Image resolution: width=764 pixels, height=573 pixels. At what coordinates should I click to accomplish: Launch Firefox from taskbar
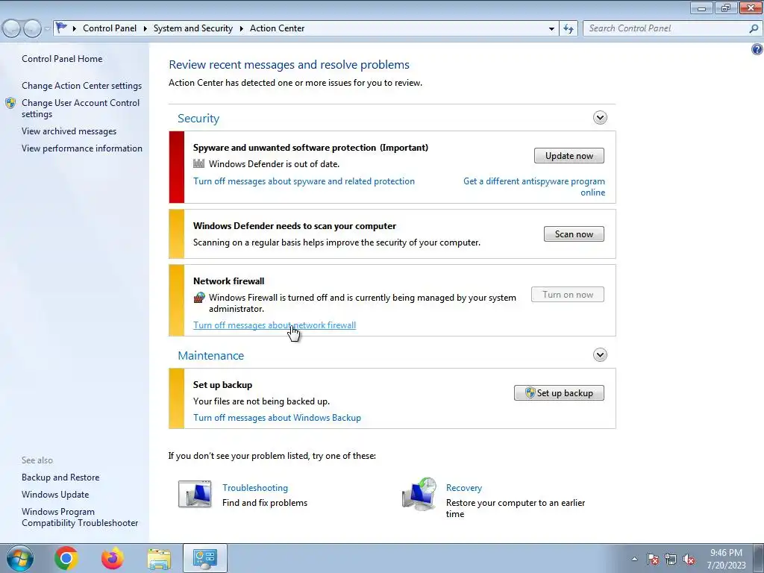tap(113, 558)
